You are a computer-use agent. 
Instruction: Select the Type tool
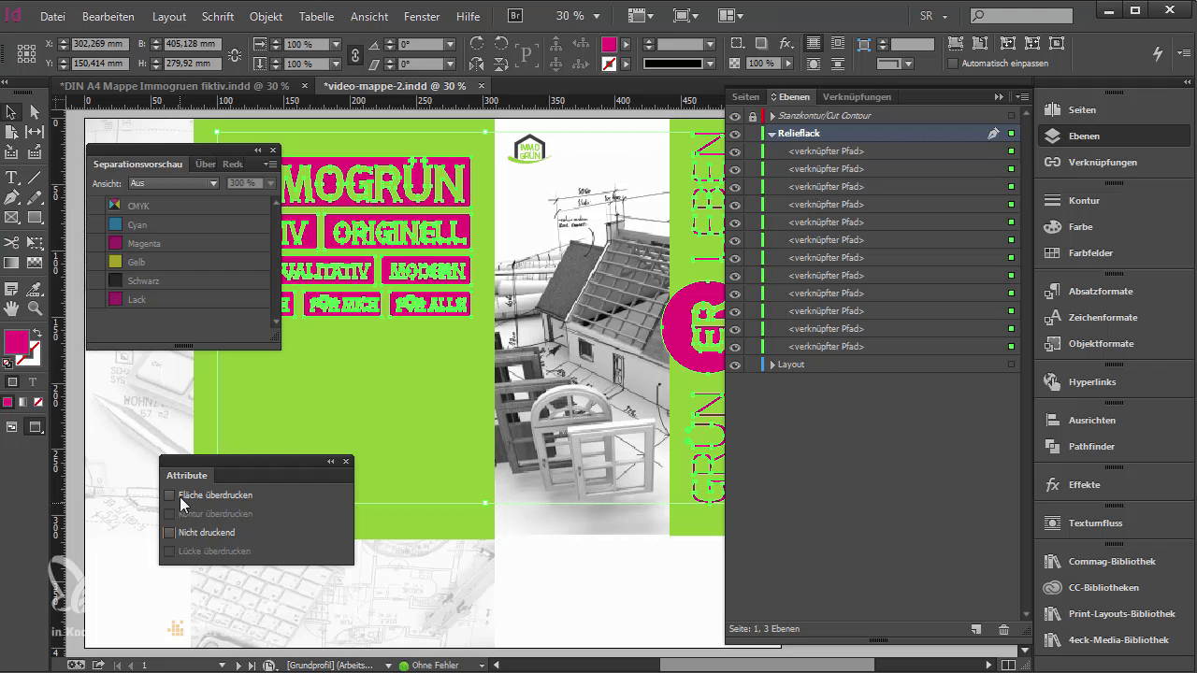[x=12, y=178]
